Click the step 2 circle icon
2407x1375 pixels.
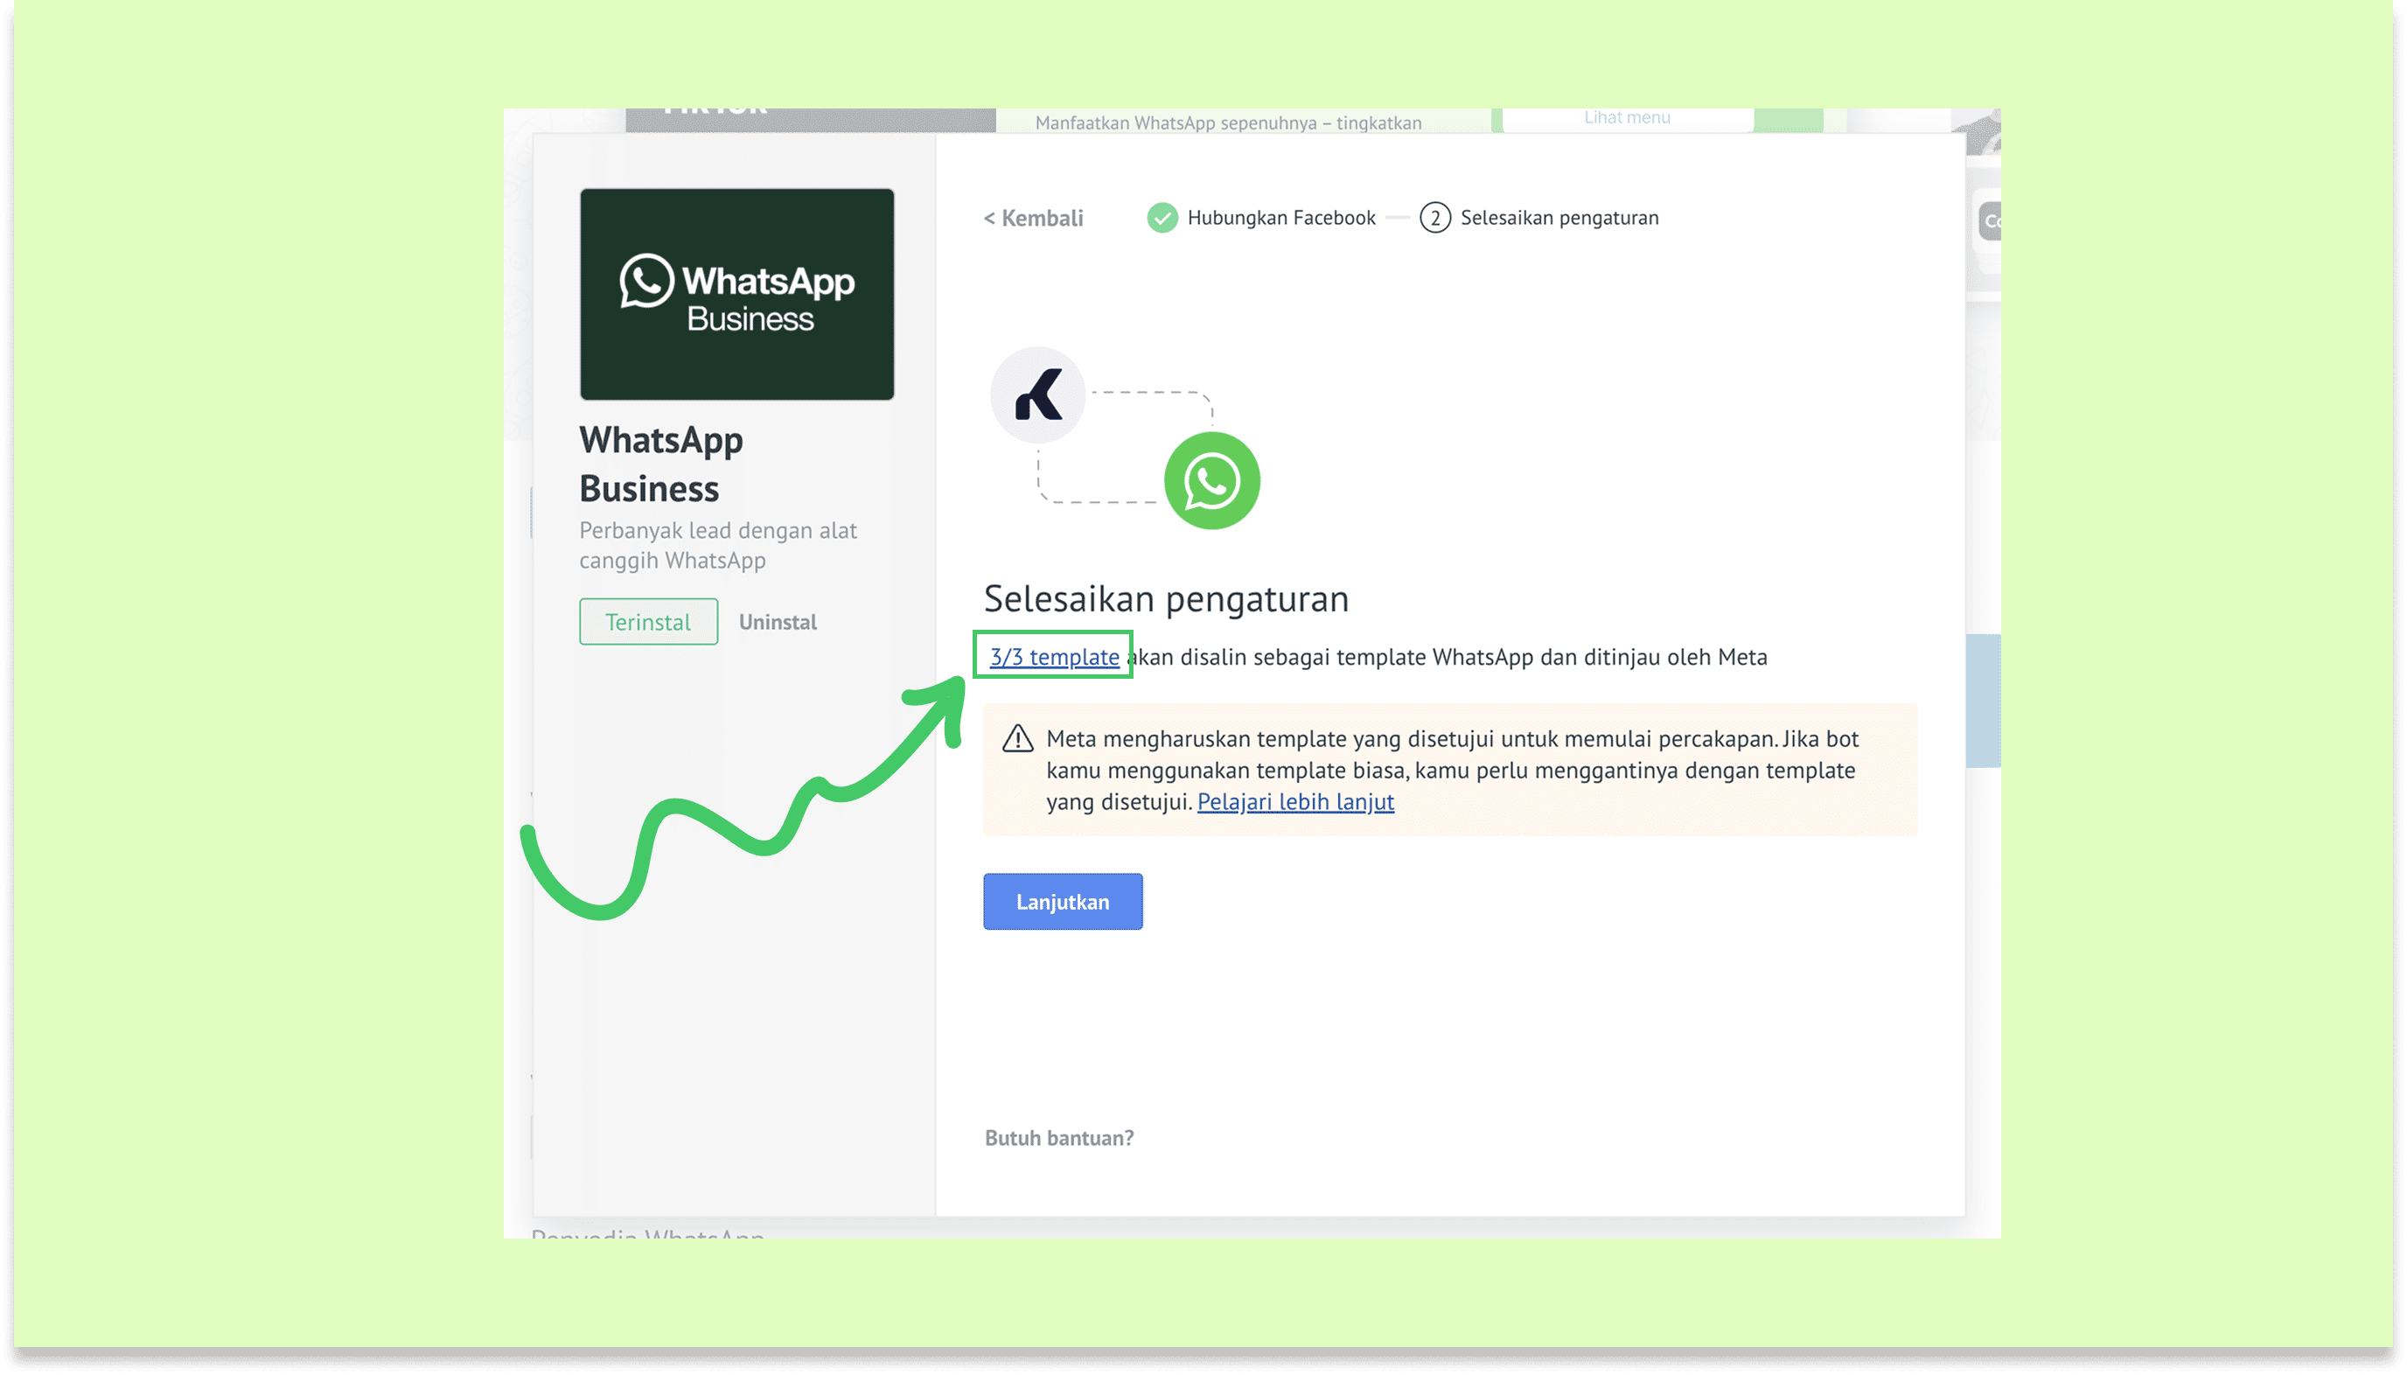(x=1434, y=218)
